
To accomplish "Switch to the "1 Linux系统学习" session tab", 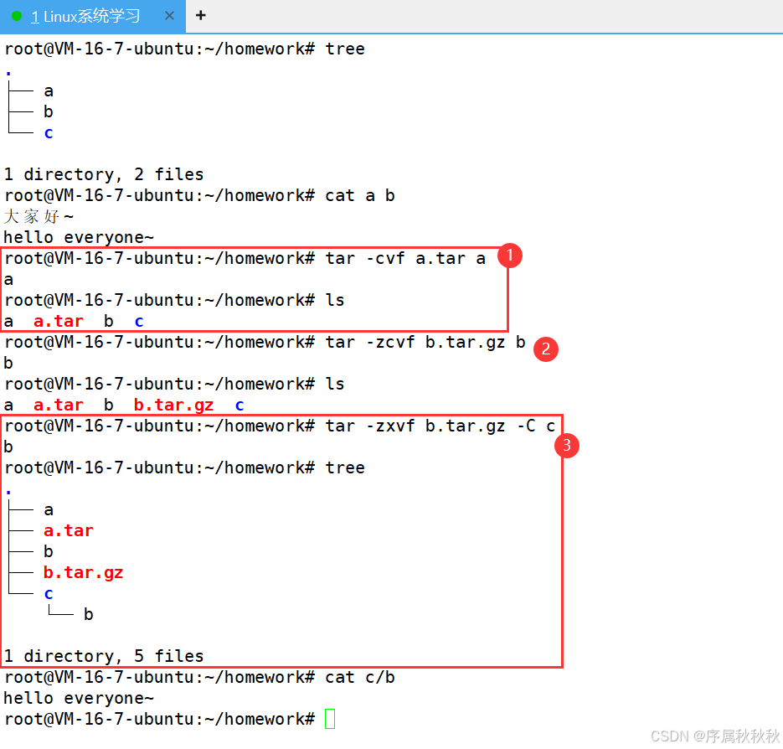I will click(x=92, y=16).
